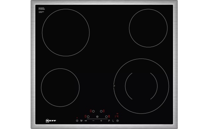Screen dimensions: 208x129
Task: Decrease heat with the minus symbol
Action: click(93, 120)
